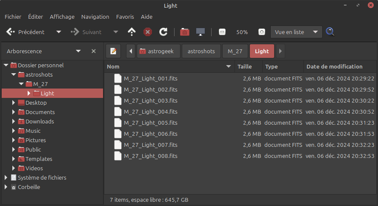Select file M_27_Light_004.fits
This screenshot has height=206, width=378.
(150, 112)
